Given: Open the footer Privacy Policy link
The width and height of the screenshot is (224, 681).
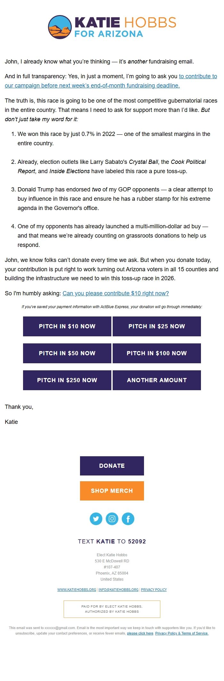Looking at the screenshot, I should tap(154, 590).
